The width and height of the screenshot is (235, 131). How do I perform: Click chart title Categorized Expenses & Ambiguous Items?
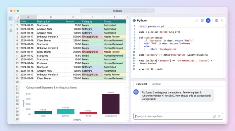click(52, 88)
